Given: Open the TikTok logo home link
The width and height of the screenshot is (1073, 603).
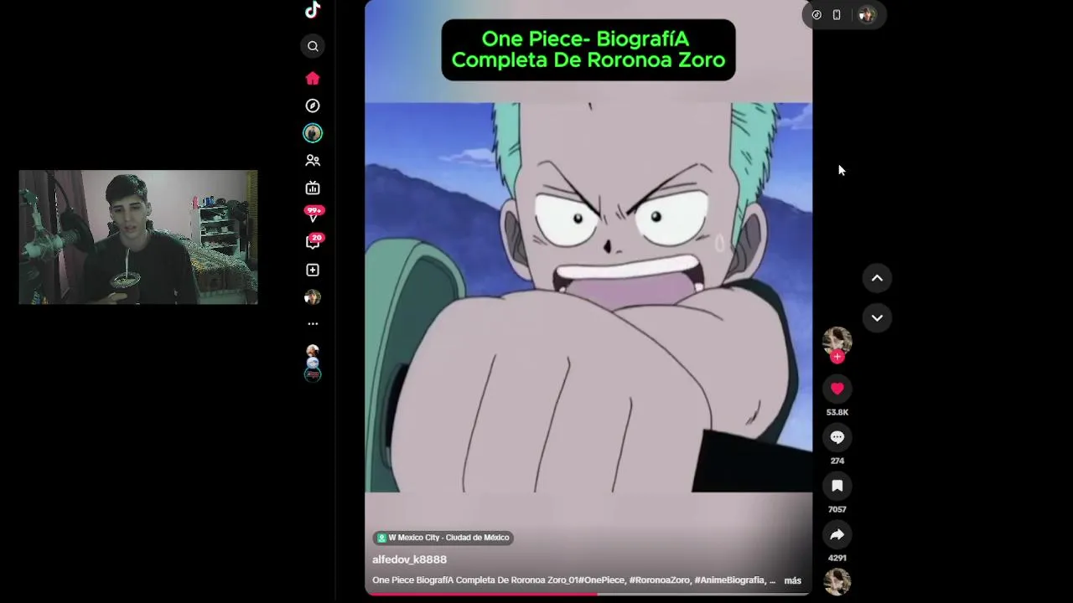Looking at the screenshot, I should click(x=313, y=10).
